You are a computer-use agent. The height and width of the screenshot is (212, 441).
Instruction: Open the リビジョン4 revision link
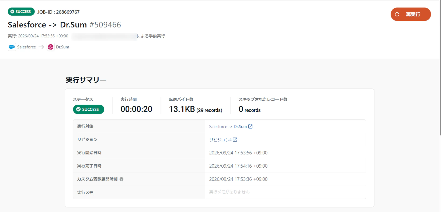[x=220, y=140]
